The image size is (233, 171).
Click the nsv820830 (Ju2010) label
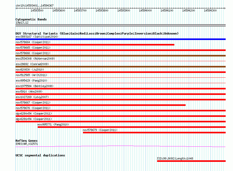pos(30,70)
